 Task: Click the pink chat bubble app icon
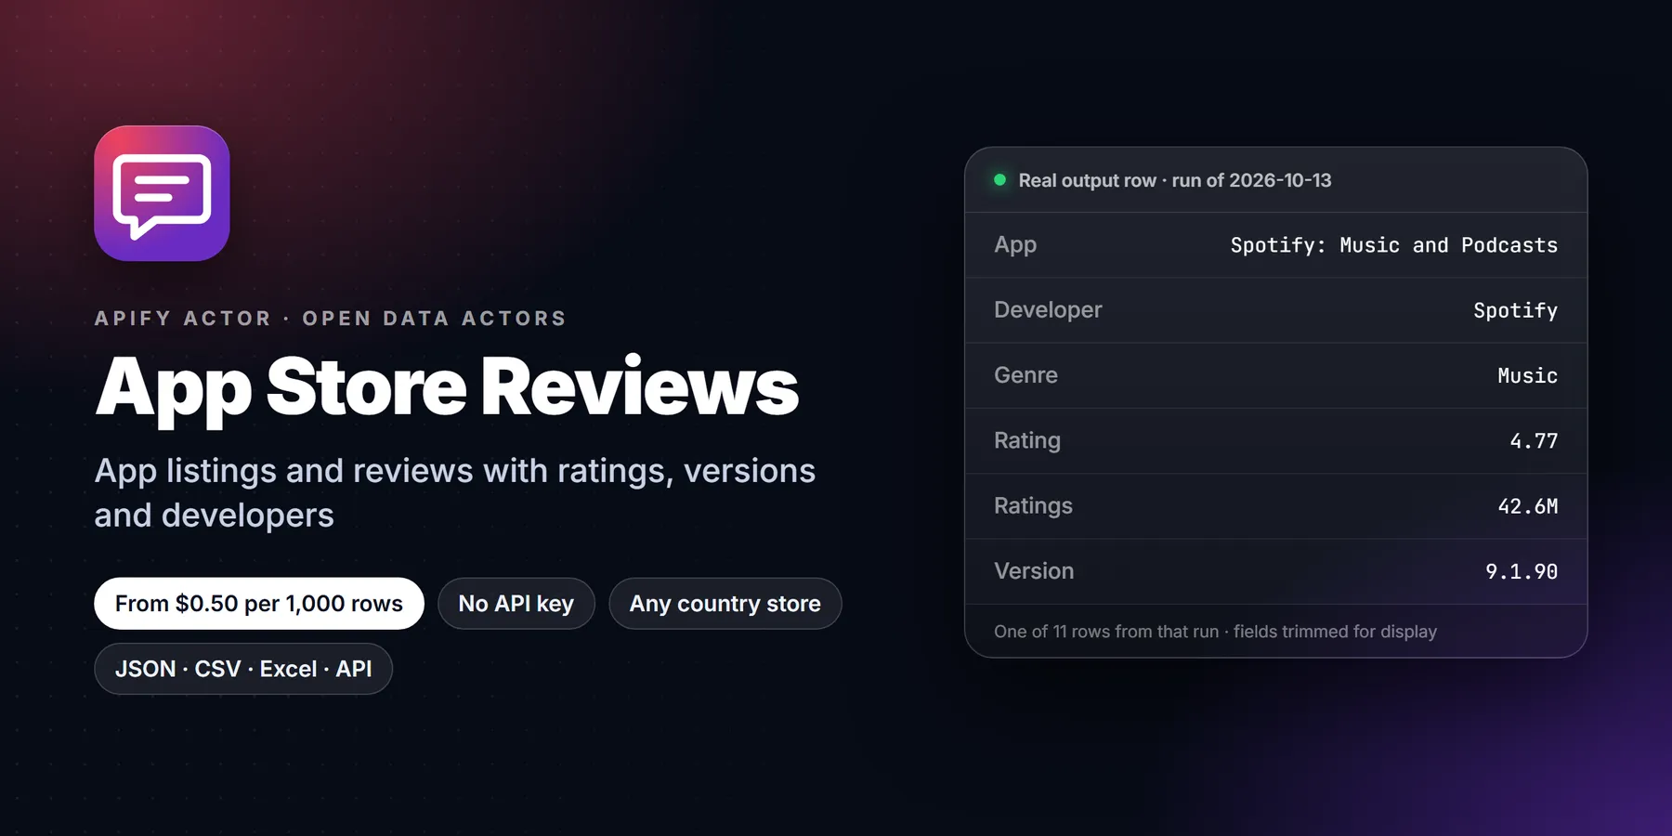tap(162, 193)
